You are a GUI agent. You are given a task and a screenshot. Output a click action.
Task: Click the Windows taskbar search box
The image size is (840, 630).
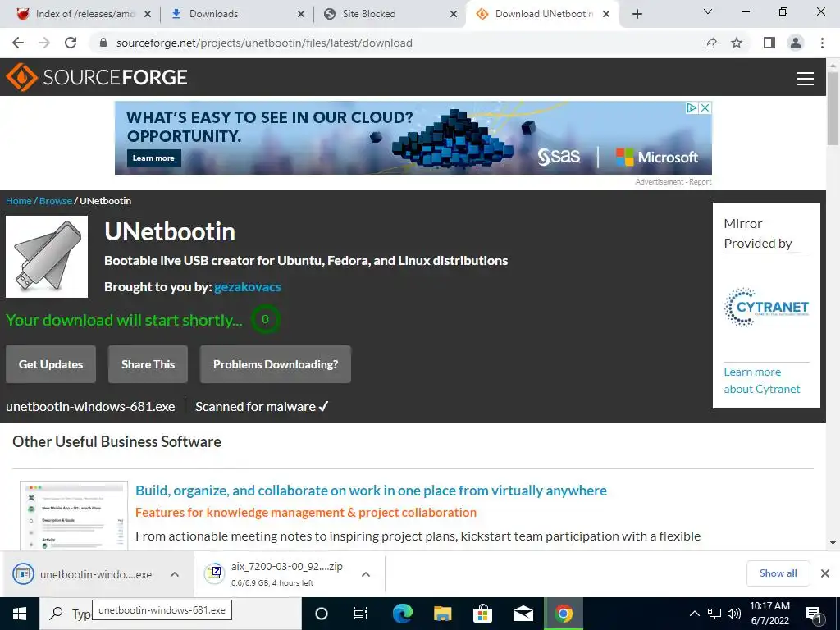tap(171, 614)
